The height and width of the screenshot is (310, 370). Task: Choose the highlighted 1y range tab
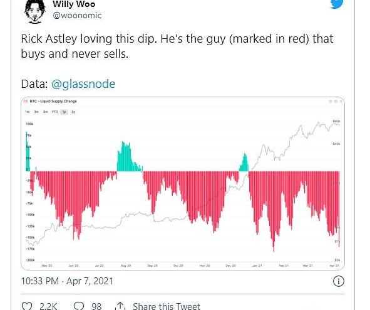pos(64,112)
